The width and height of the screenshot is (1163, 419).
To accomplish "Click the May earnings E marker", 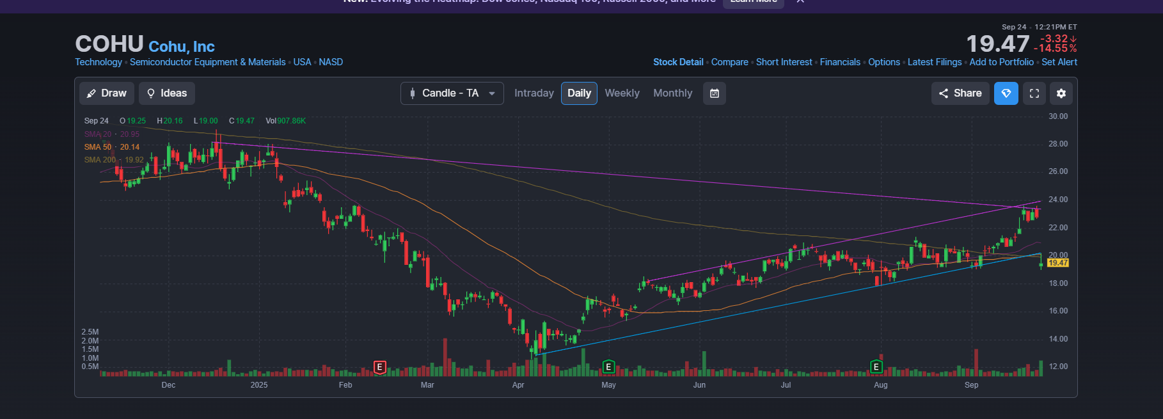I will (x=609, y=367).
